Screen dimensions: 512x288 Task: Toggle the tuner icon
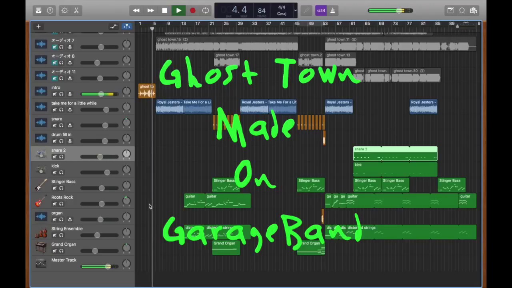(x=307, y=10)
